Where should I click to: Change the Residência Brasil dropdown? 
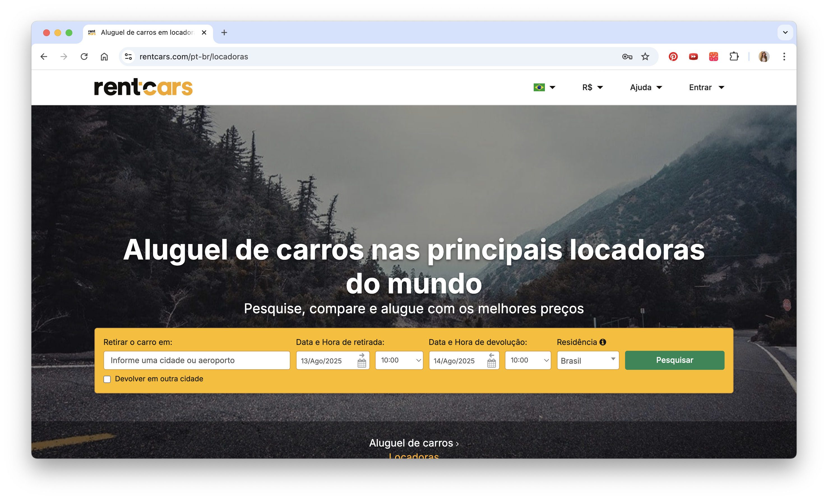(x=588, y=360)
